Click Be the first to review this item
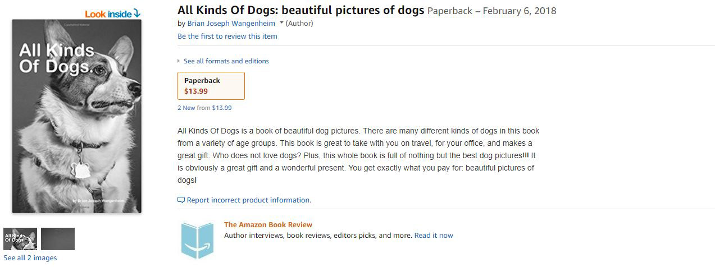Image resolution: width=715 pixels, height=267 pixels. click(227, 36)
